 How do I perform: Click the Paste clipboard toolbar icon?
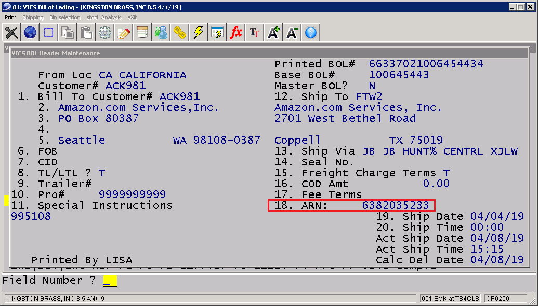click(86, 33)
